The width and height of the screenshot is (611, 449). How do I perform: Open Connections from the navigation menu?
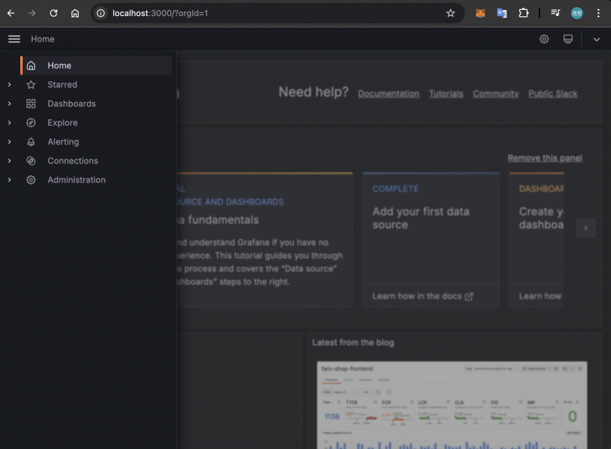click(73, 161)
